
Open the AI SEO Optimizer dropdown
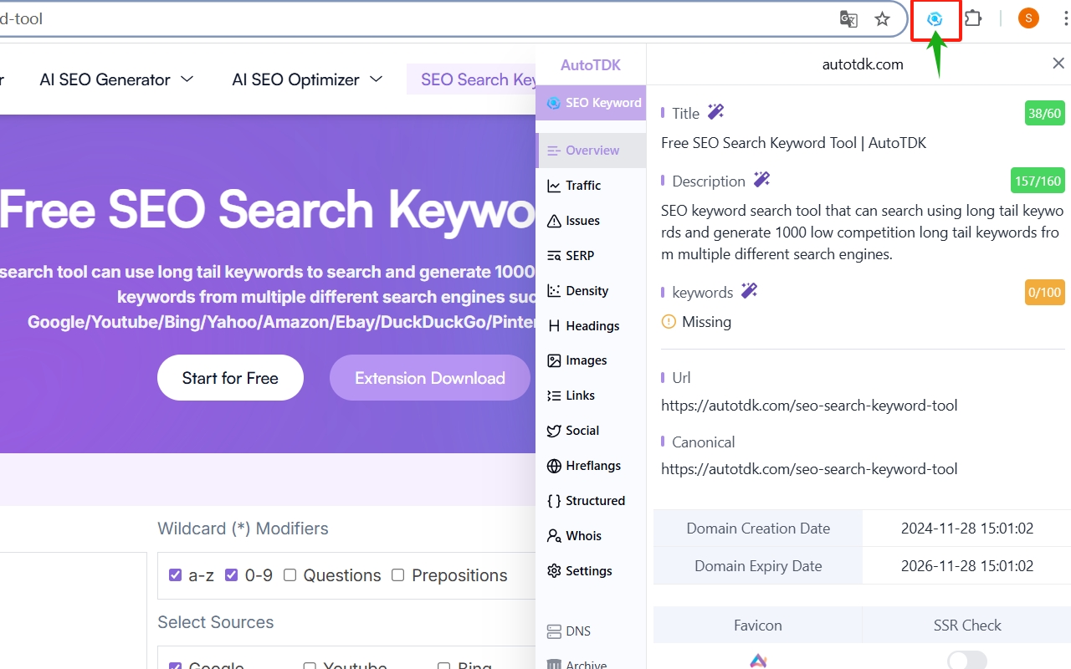[306, 79]
